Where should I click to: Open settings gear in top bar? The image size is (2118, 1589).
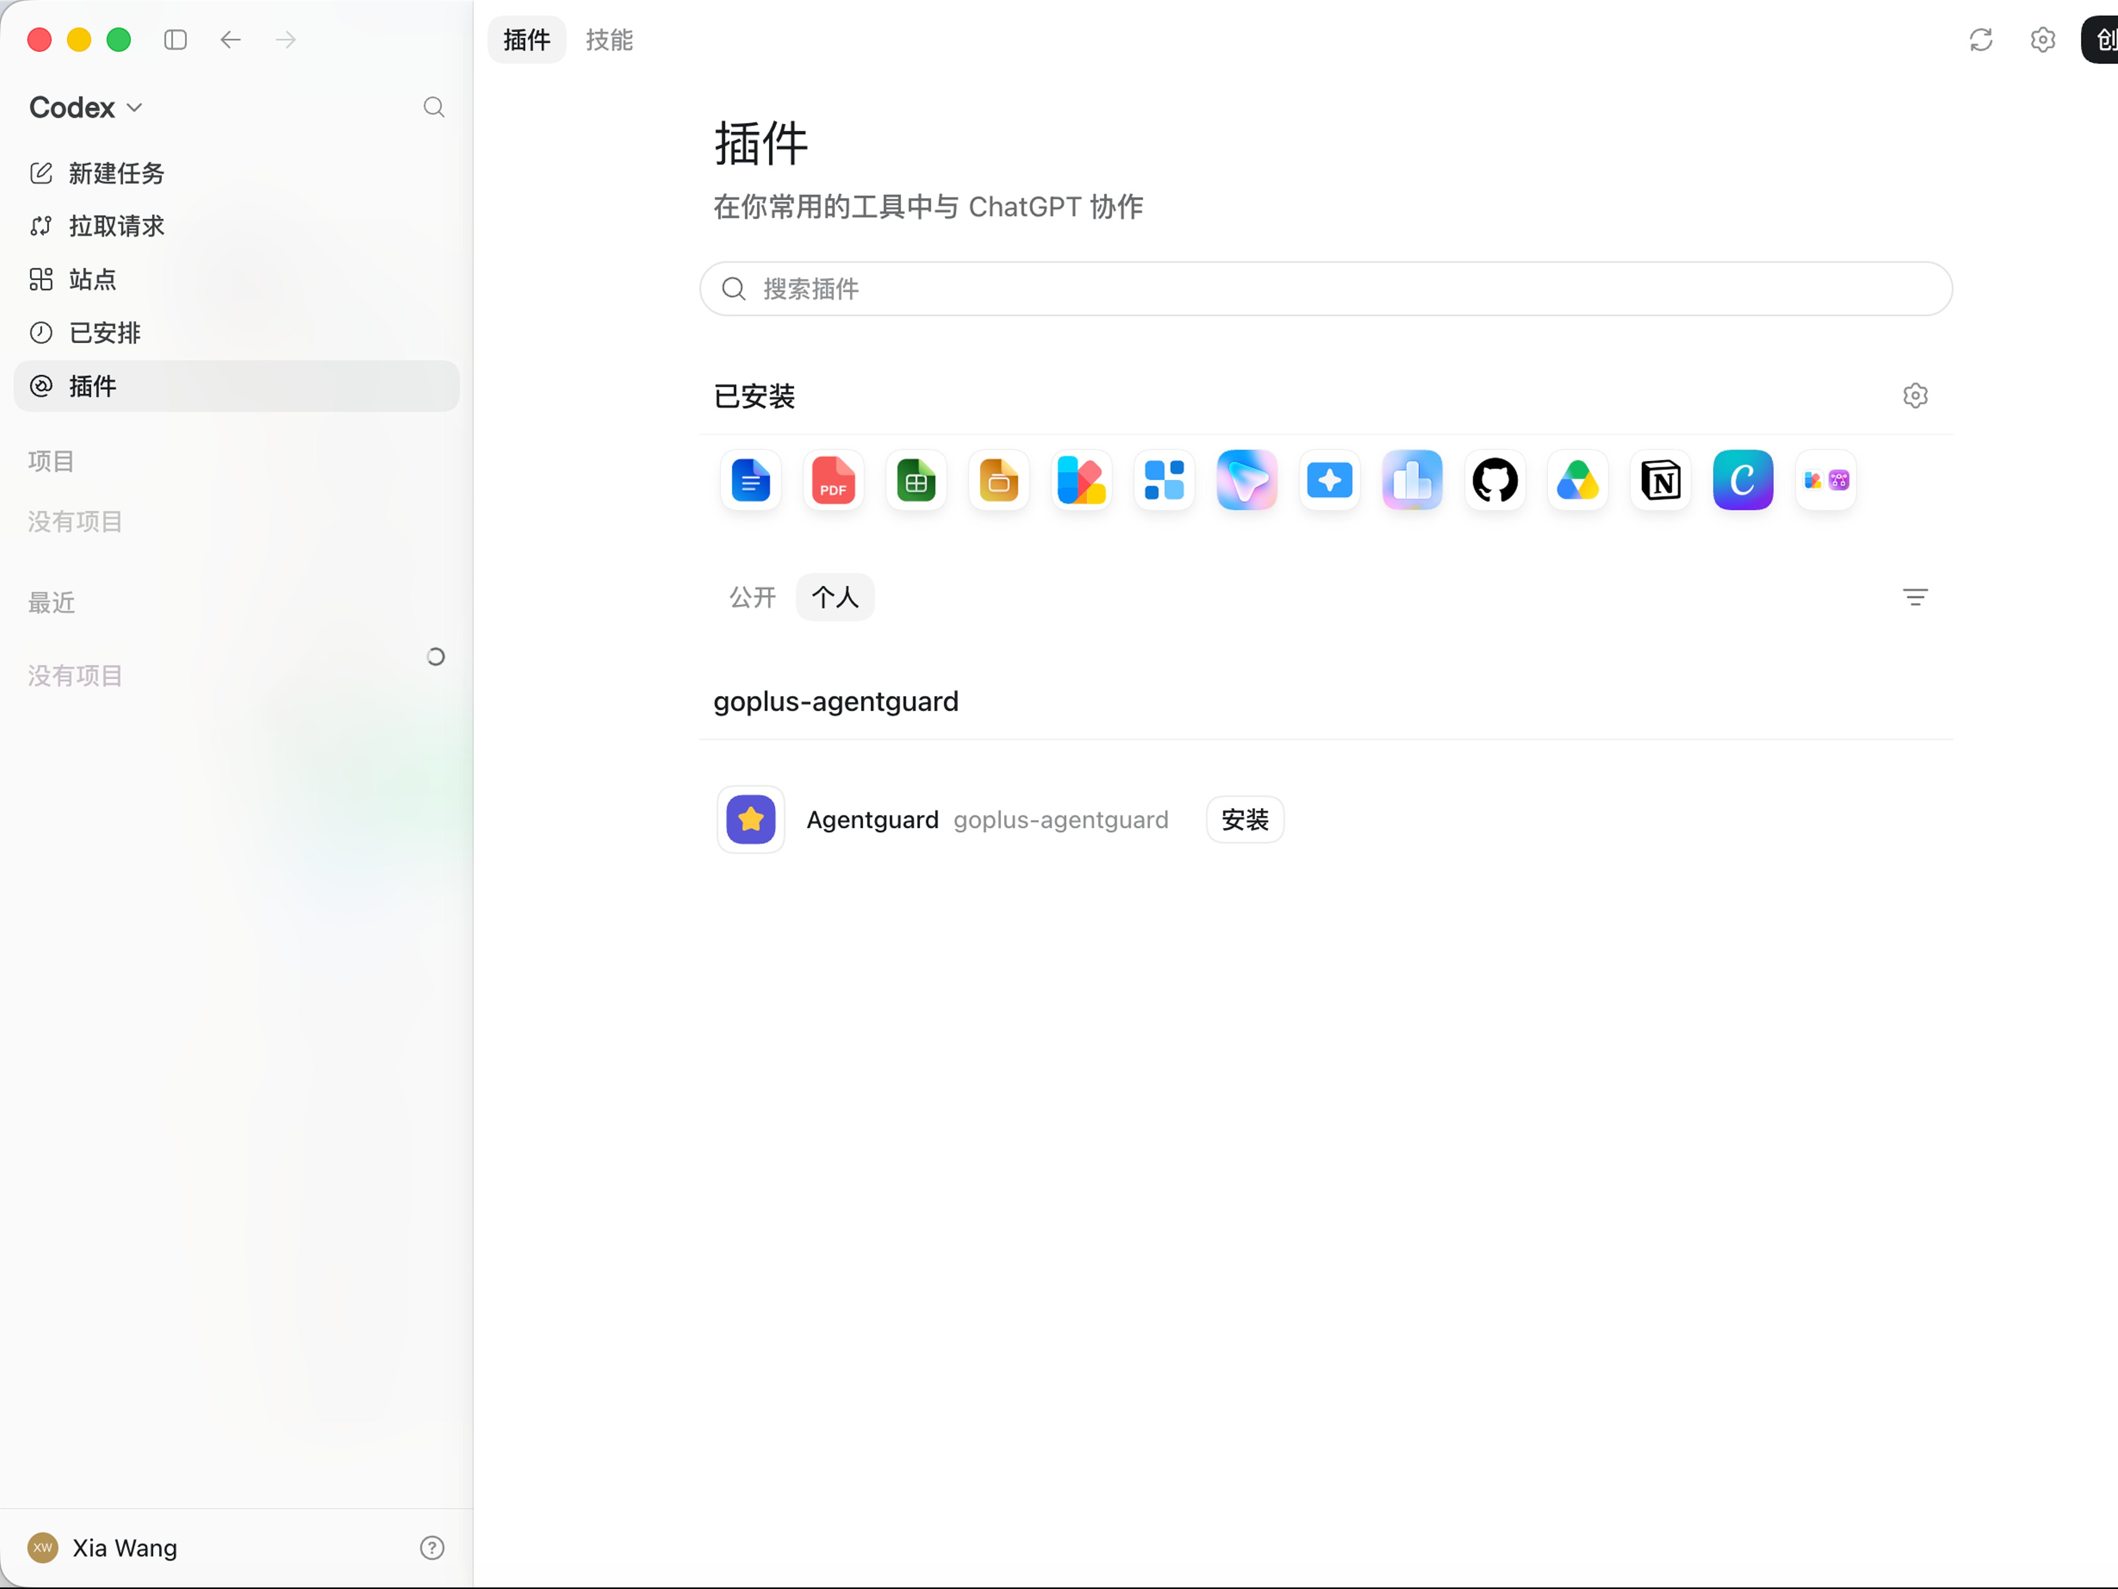click(2043, 39)
